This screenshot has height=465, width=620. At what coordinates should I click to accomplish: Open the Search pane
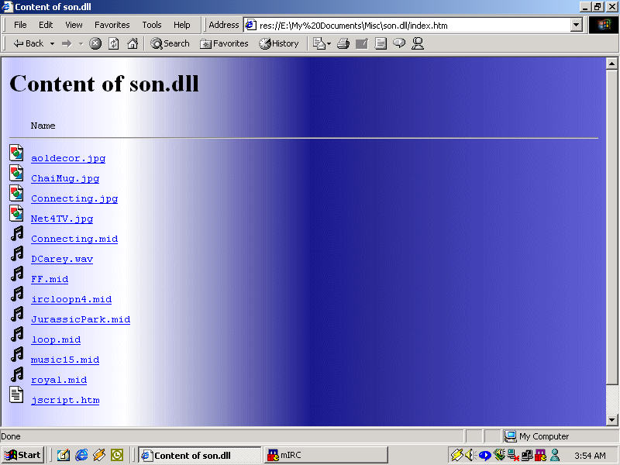point(170,43)
